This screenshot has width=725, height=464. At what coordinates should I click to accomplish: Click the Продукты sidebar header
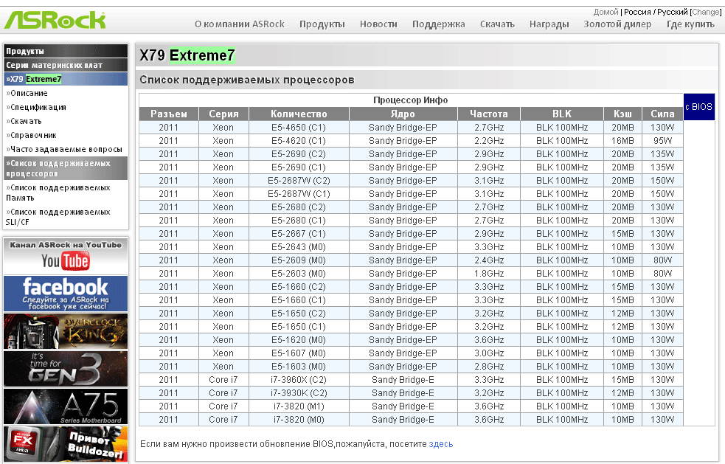click(66, 51)
